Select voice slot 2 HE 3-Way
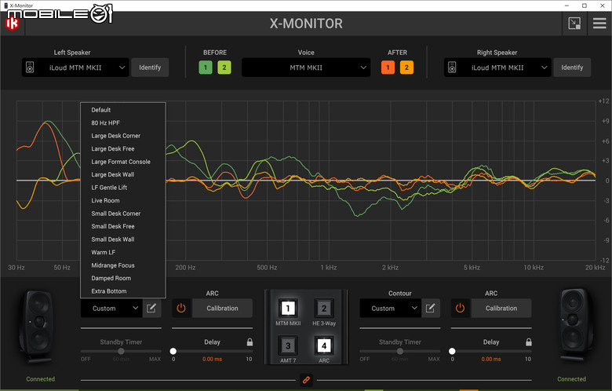This screenshot has width=612, height=391. point(324,309)
